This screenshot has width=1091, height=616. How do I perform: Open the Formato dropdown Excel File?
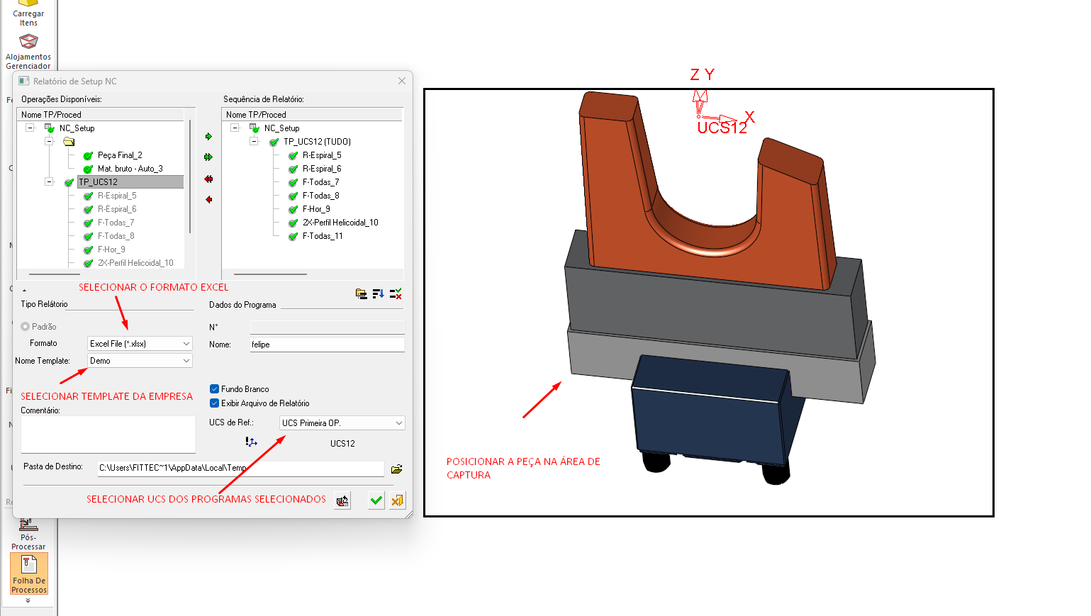140,343
